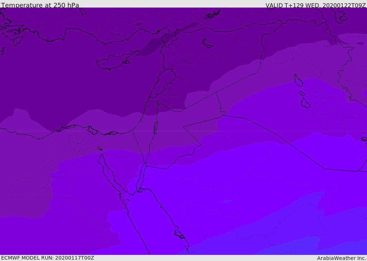
Task: Click the ArabiaWeather Inc credit text
Action: 341,258
